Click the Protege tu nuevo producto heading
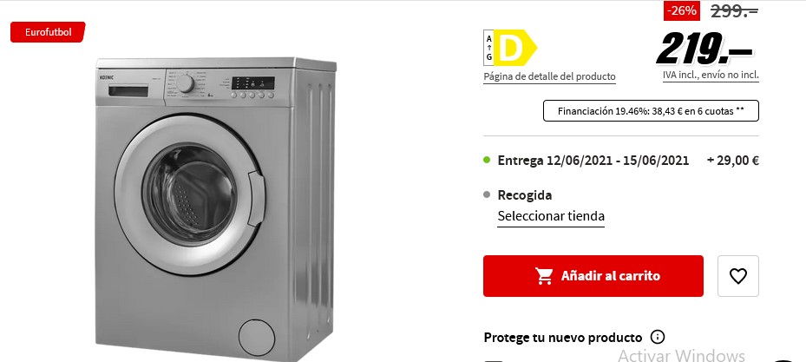806x362 pixels. point(563,338)
